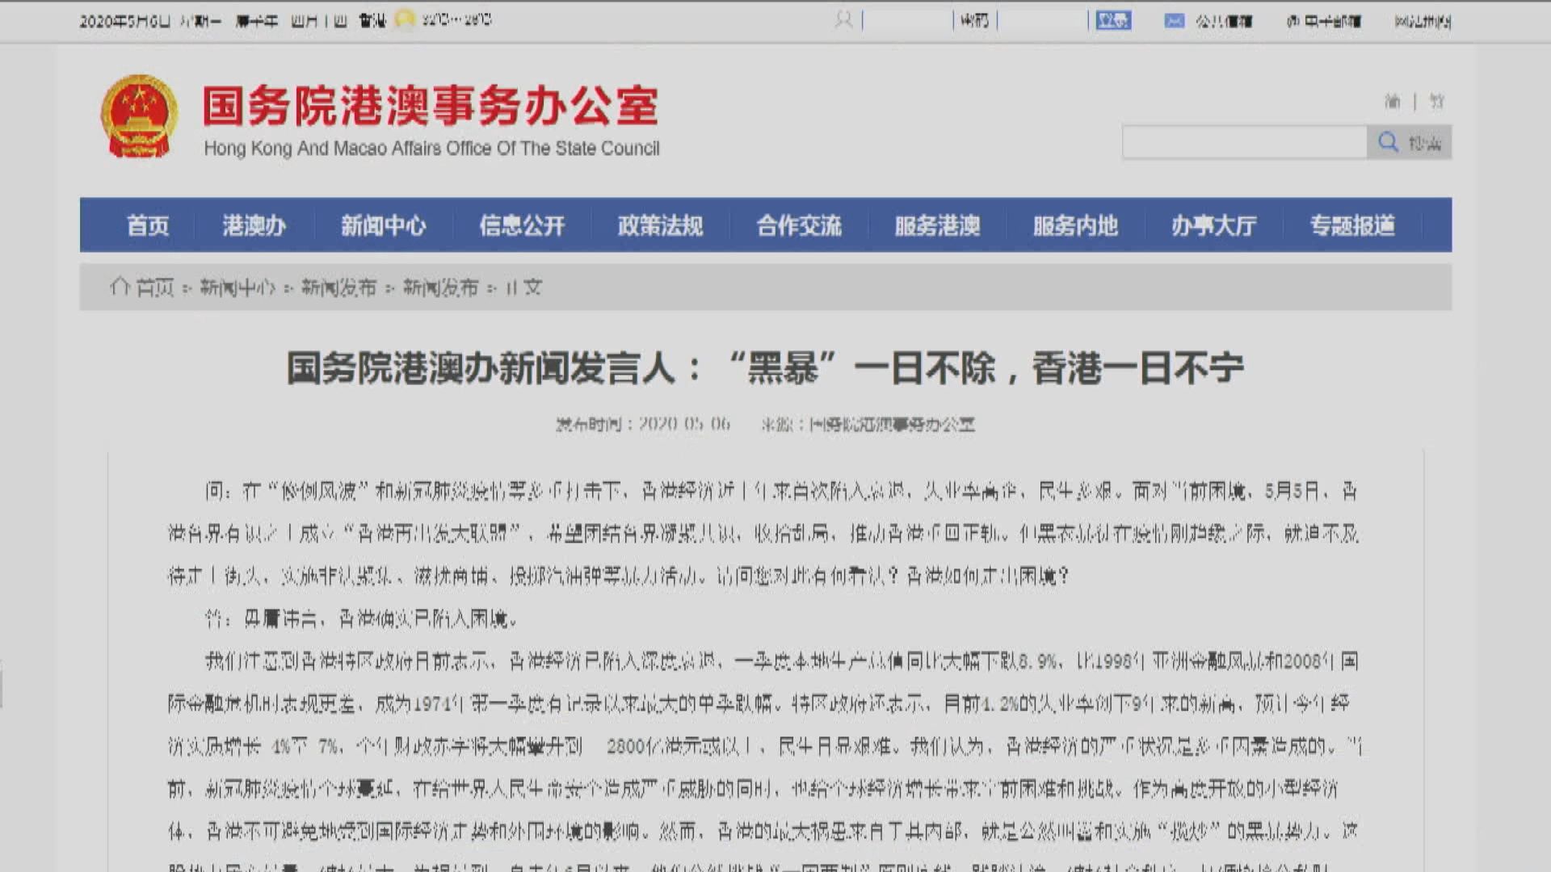Screen dimensions: 1551x872
Task: Click the national emblem logo
Action: click(139, 117)
